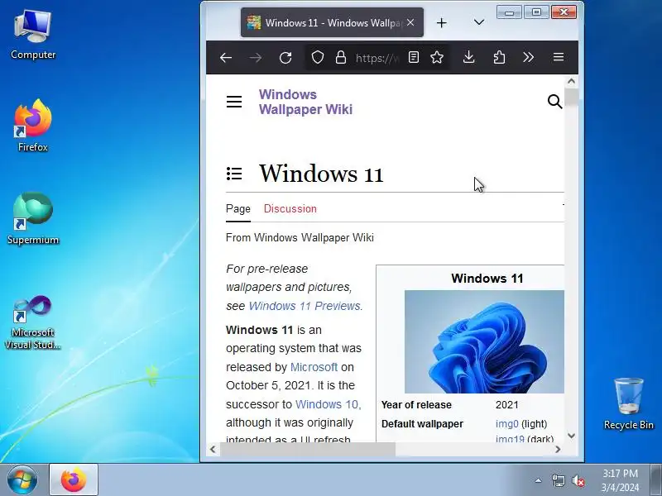
Task: Open the network tray icon
Action: [x=558, y=480]
